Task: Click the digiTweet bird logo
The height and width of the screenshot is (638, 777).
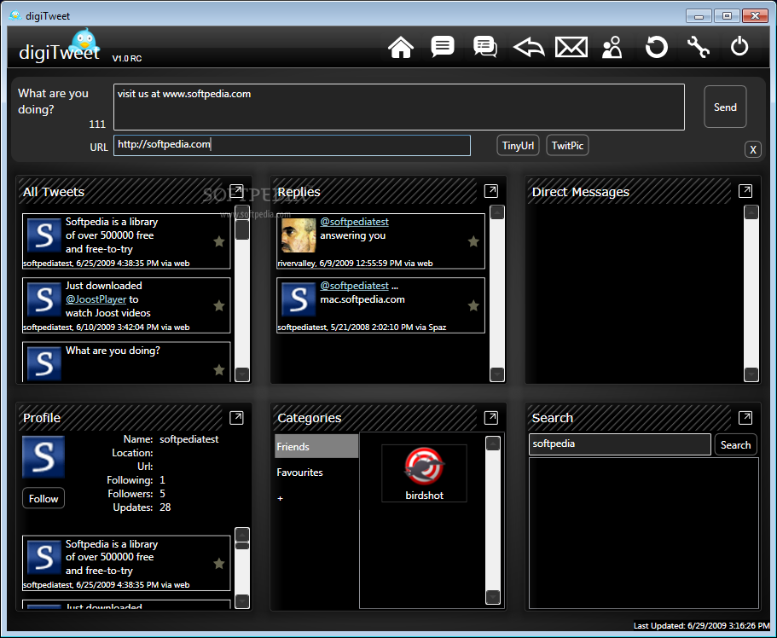Action: click(84, 42)
